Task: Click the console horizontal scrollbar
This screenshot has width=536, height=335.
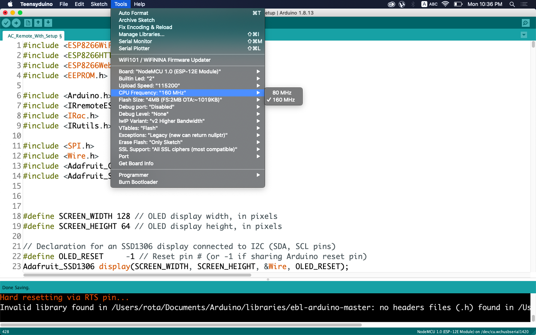Action: pos(181,325)
